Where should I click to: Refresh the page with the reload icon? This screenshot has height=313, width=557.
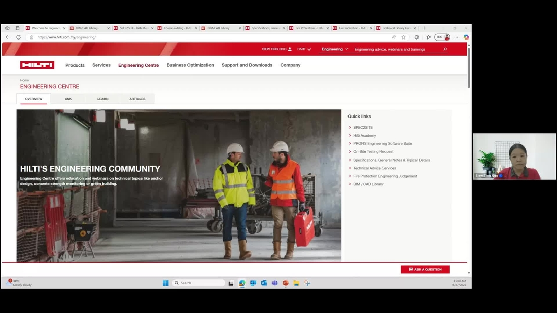tap(18, 37)
